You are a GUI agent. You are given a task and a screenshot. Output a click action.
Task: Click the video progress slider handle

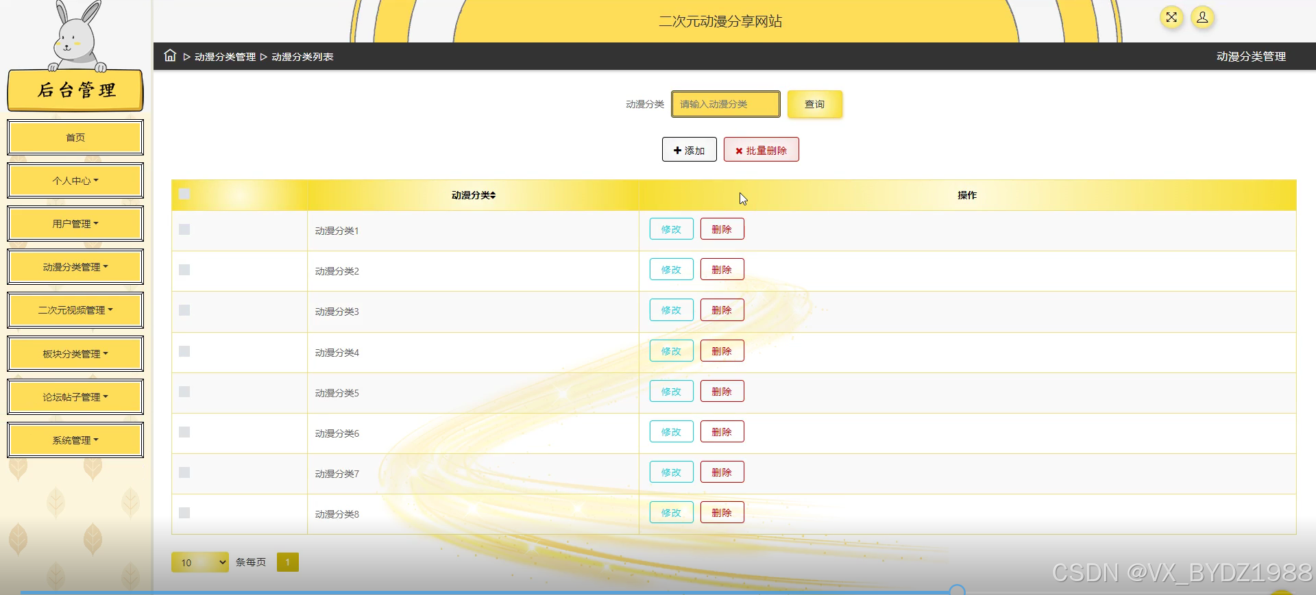pyautogui.click(x=957, y=590)
